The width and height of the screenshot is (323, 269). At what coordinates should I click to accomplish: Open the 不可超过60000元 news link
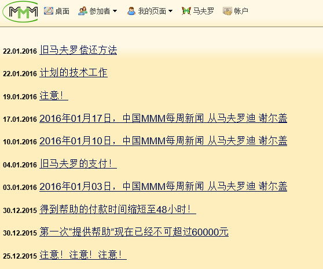(134, 232)
